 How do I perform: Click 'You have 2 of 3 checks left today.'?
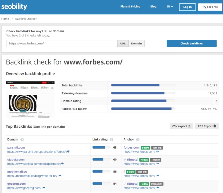(28, 35)
